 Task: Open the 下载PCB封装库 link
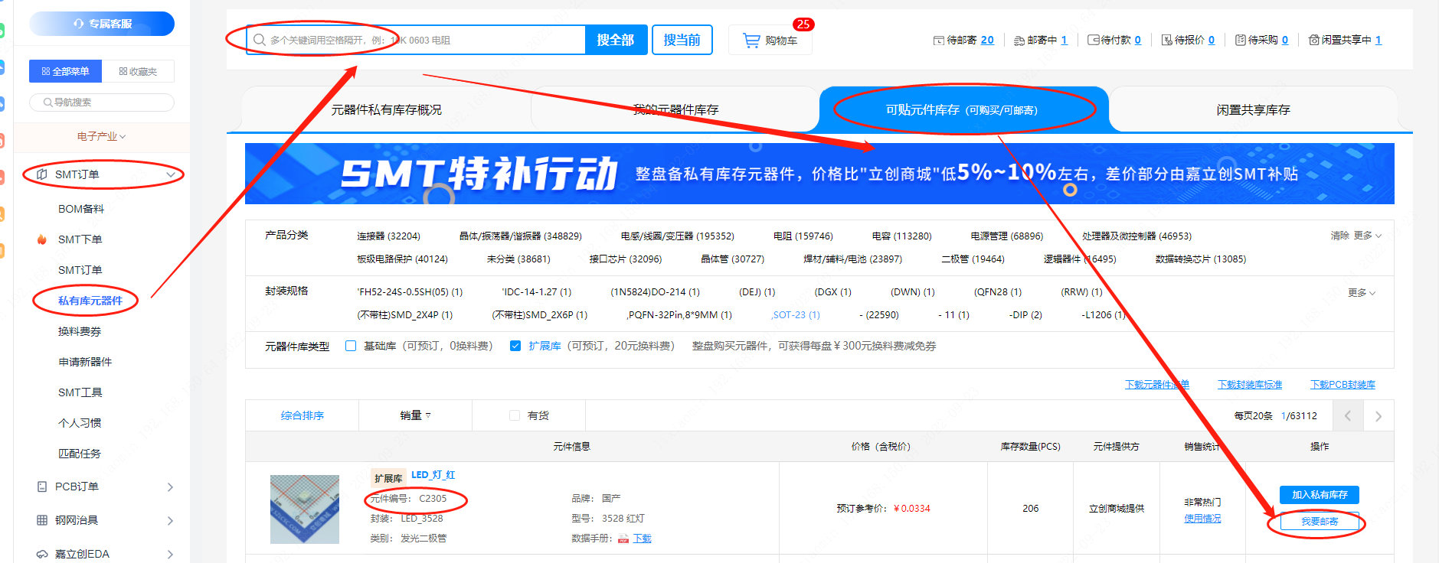pyautogui.click(x=1343, y=385)
